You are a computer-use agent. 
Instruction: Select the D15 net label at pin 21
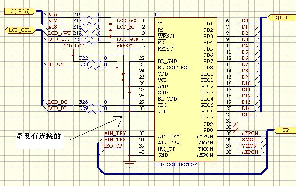tap(245, 115)
